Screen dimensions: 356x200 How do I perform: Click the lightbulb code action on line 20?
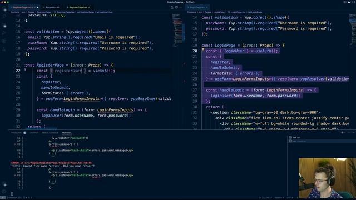(203, 49)
